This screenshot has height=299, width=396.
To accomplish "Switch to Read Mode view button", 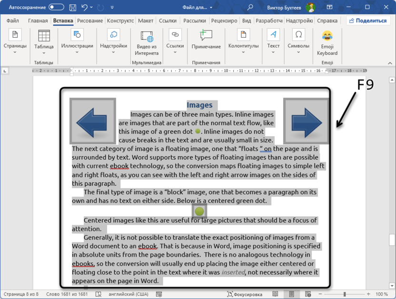I will tap(275, 294).
